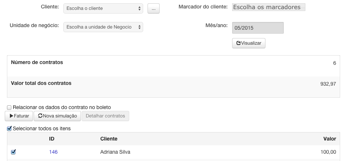Click the share arrow icon on Visualizar
This screenshot has height=161, width=346.
[x=238, y=43]
